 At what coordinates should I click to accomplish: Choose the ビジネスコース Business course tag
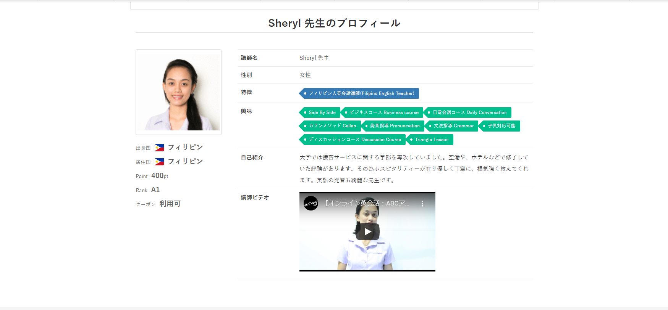click(x=382, y=112)
